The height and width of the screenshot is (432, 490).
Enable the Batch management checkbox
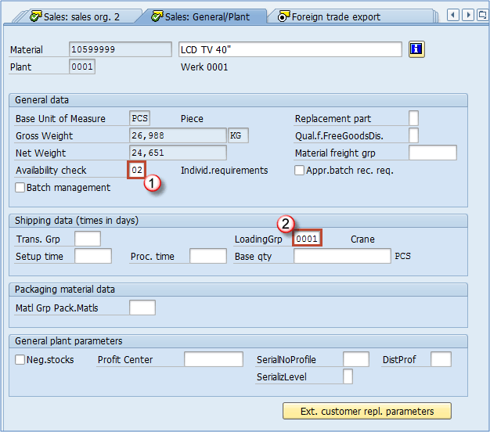tap(20, 188)
